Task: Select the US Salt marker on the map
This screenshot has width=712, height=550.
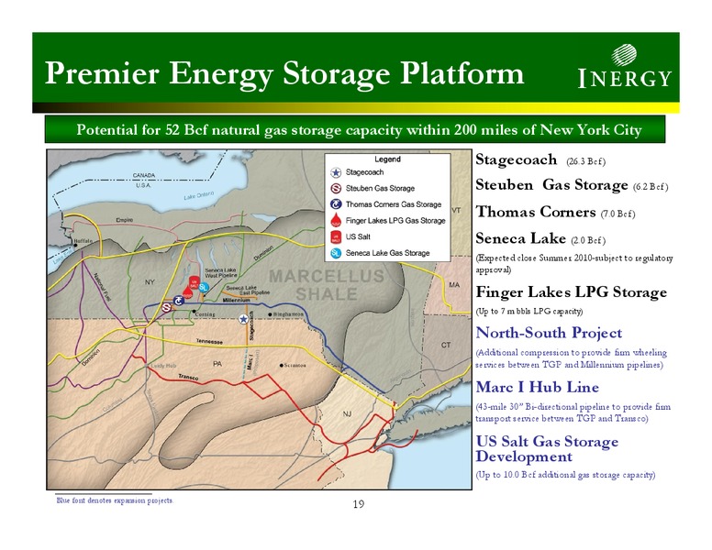Action: 194,282
